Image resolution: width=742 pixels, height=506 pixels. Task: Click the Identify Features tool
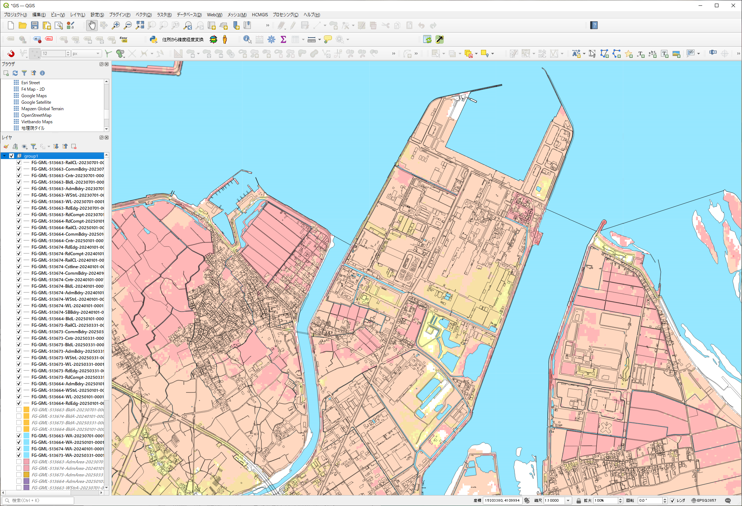tap(247, 39)
